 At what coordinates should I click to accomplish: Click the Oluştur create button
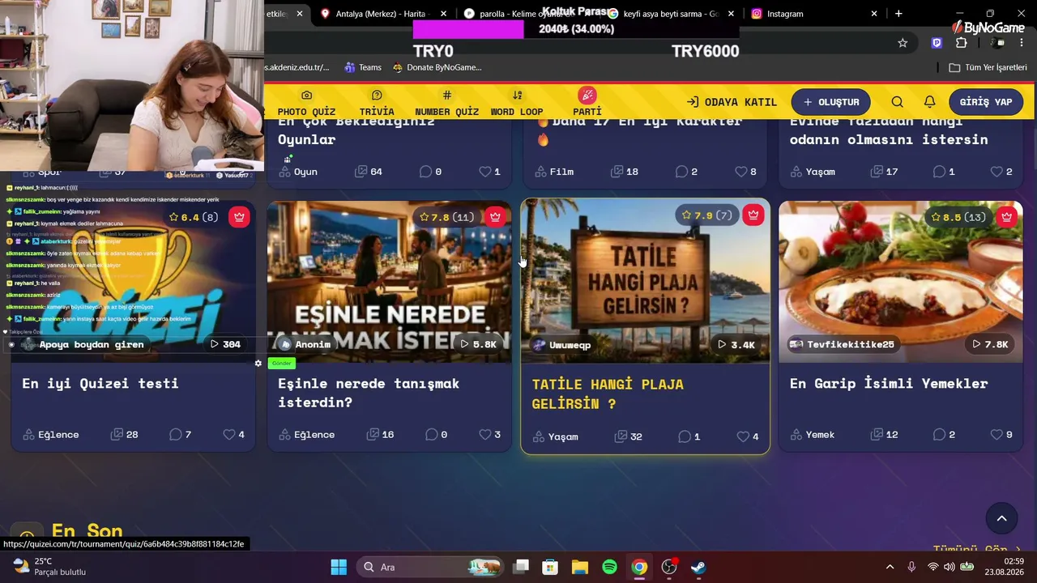tap(830, 102)
